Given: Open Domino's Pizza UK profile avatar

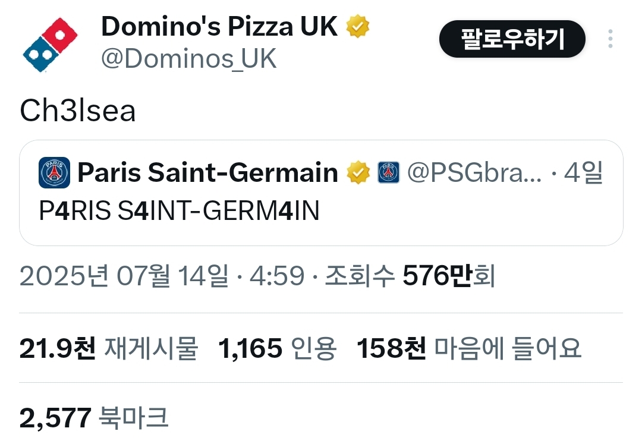Looking at the screenshot, I should point(51,45).
